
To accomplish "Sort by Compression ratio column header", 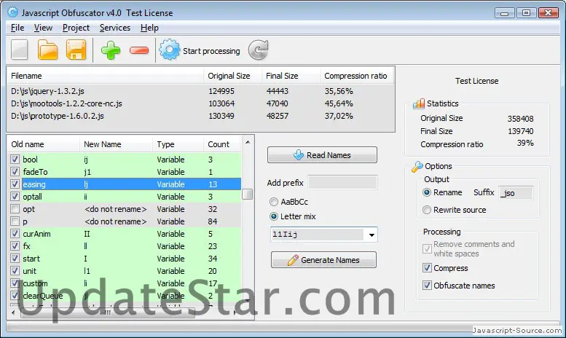I will [x=356, y=76].
